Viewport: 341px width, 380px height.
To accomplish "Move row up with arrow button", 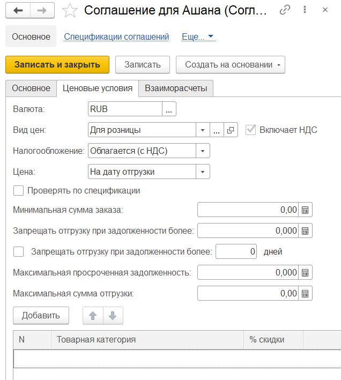I will pos(93,316).
